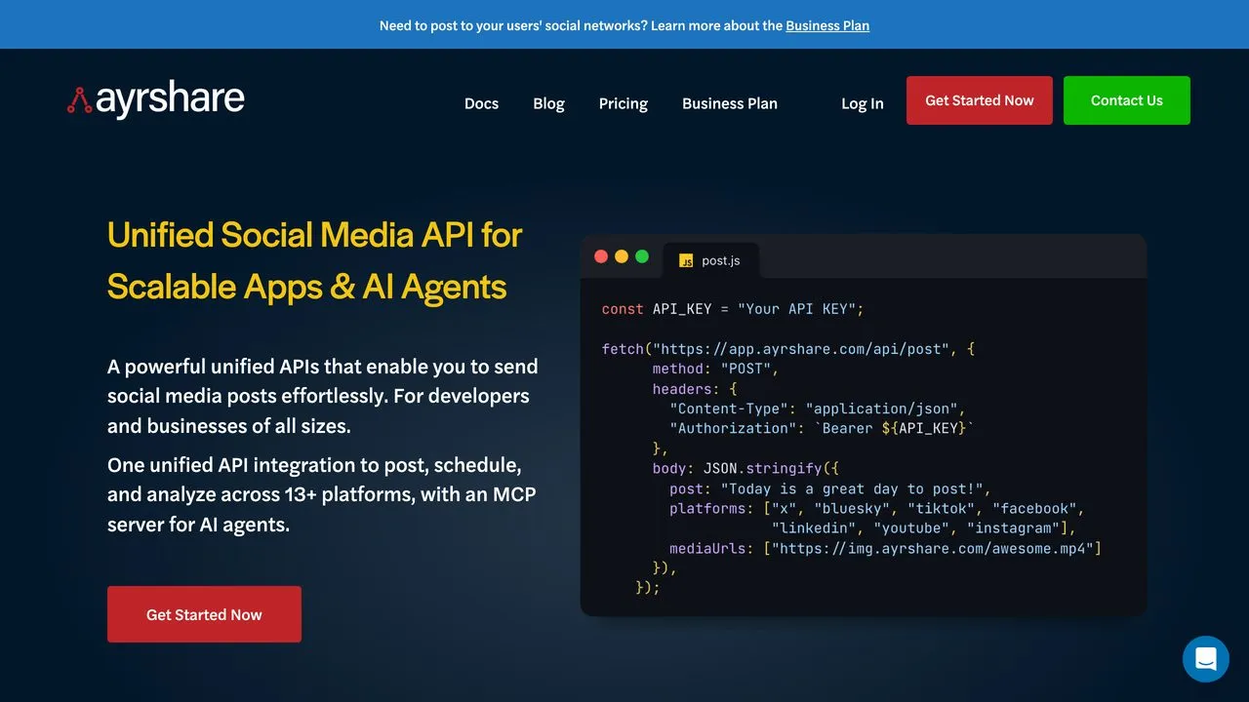The image size is (1249, 702).
Task: Click the 'A powerful unified APIs' paragraph
Action: pos(322,396)
